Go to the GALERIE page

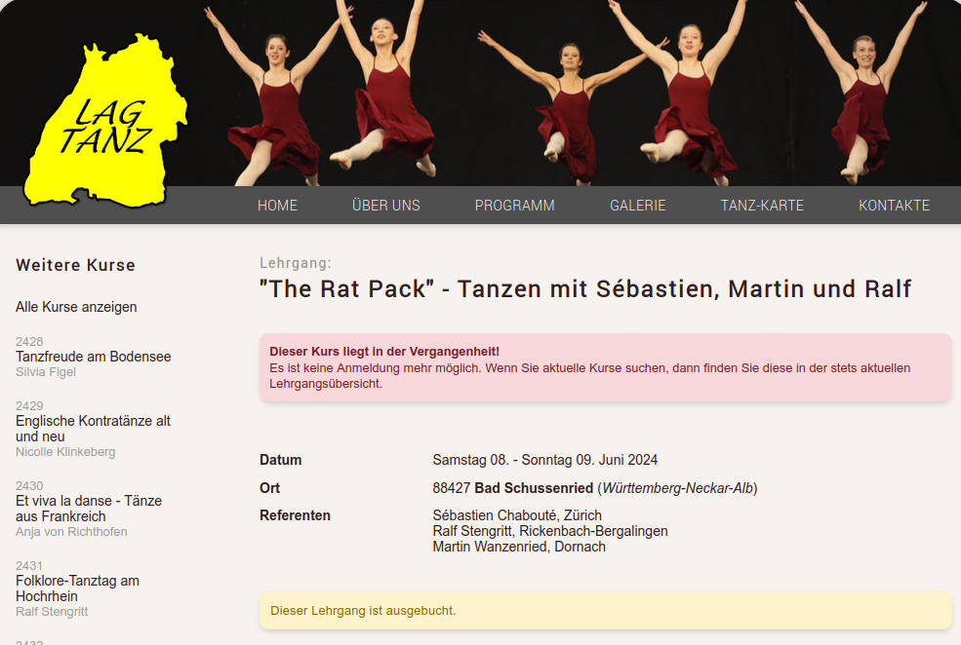pos(637,206)
